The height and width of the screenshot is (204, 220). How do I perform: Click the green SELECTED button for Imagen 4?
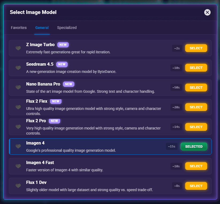(x=194, y=146)
